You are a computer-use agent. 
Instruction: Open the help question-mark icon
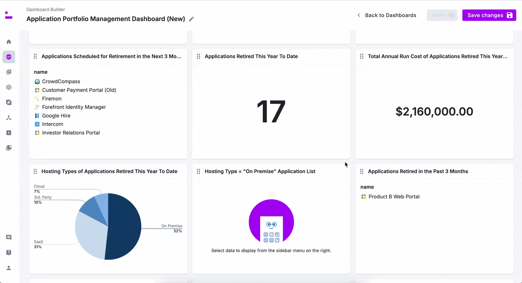pos(9,252)
